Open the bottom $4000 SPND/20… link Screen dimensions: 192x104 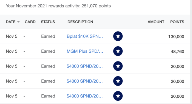pos(85,96)
